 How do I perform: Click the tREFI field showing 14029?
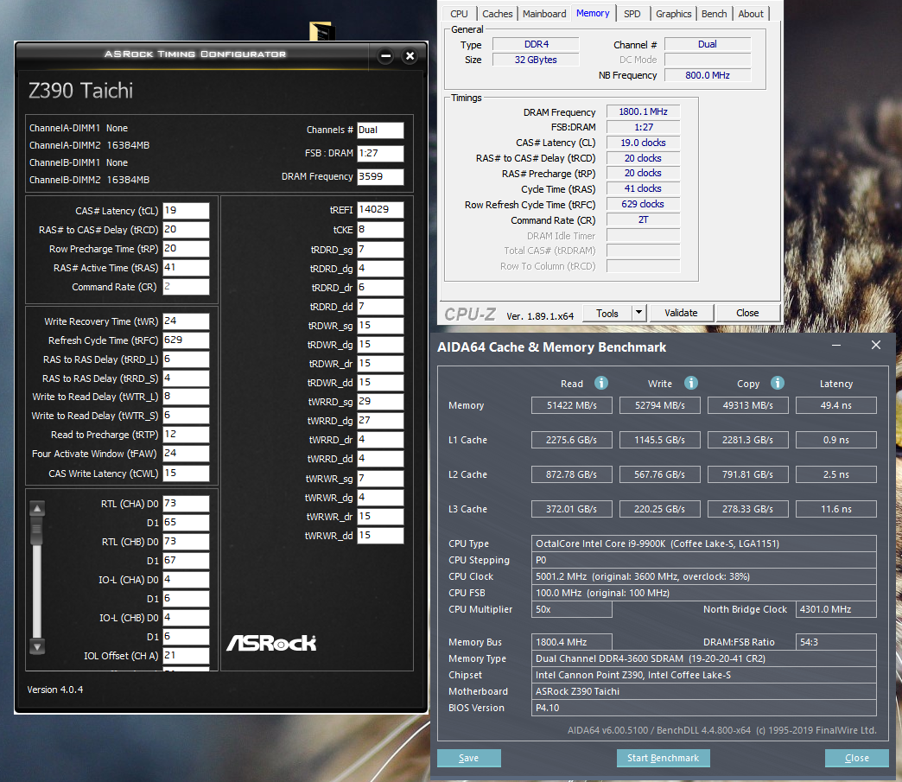click(x=380, y=209)
